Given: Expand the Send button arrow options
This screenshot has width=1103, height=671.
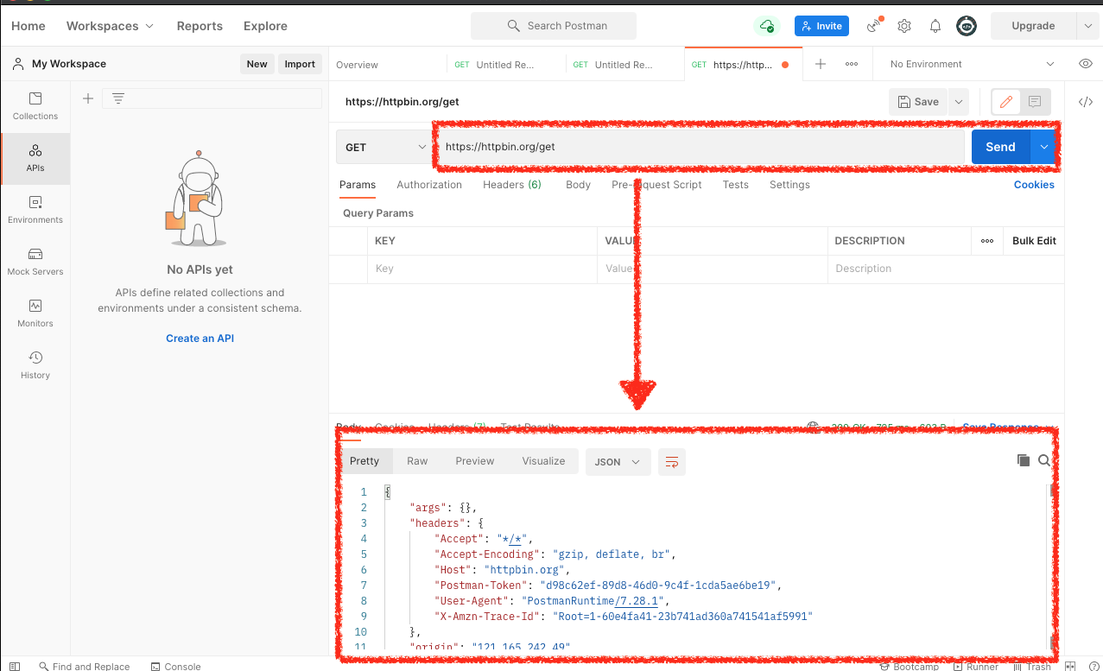Looking at the screenshot, I should pos(1044,147).
